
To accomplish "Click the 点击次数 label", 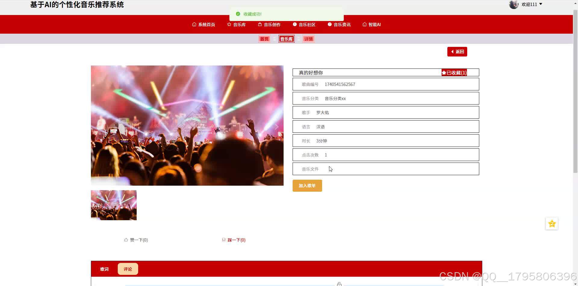I will (310, 155).
